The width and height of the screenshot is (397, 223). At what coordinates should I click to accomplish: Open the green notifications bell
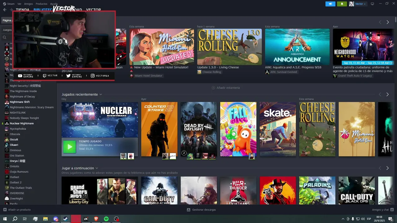click(x=342, y=4)
